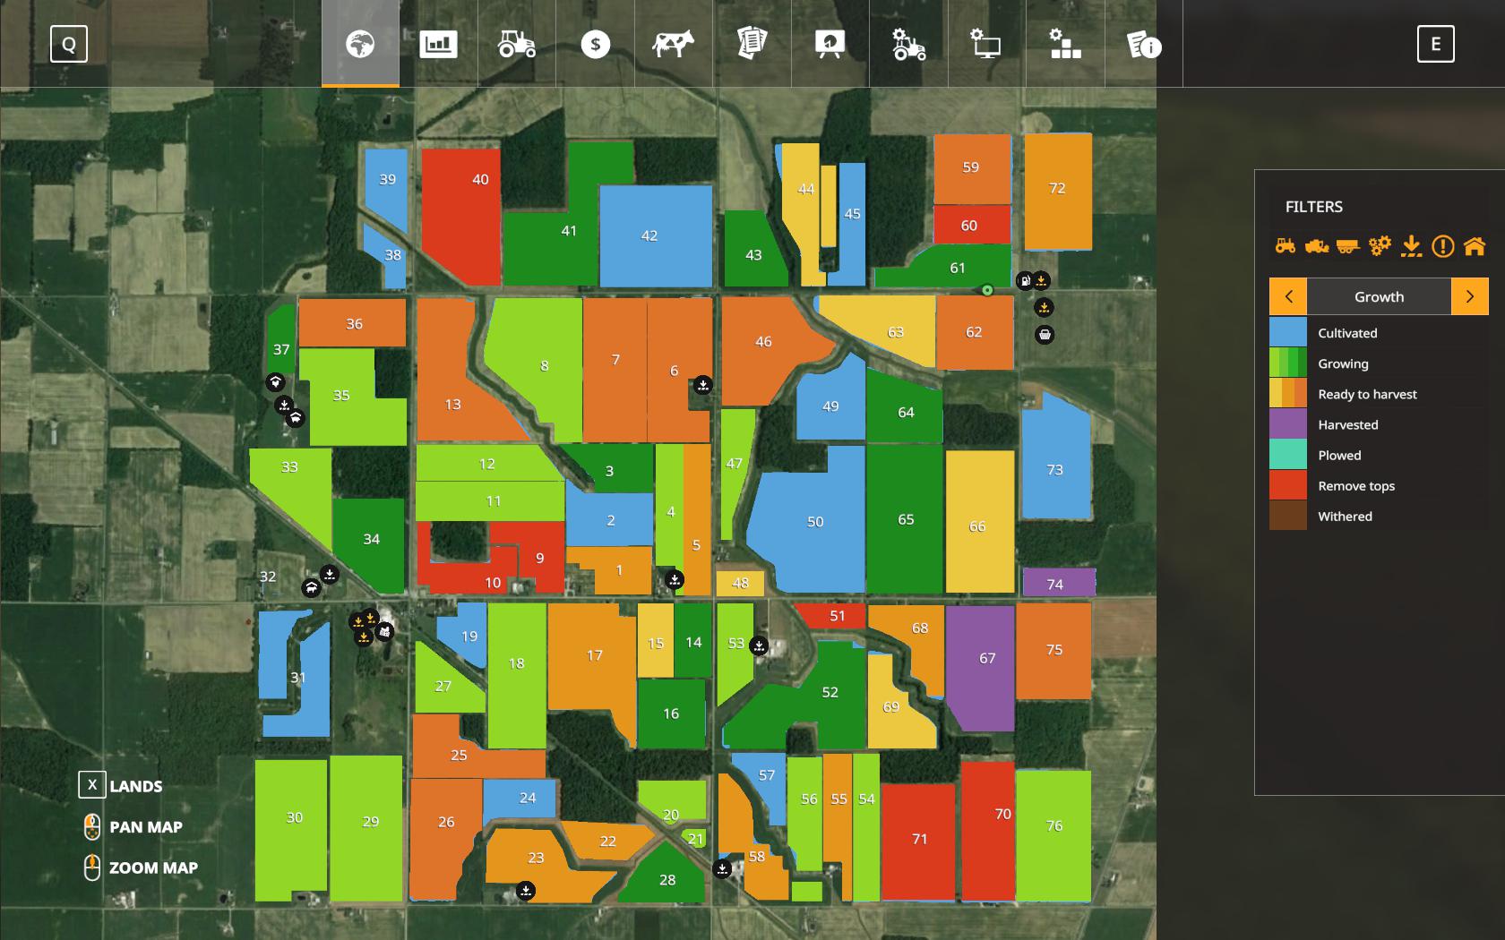Open the General settings monitor icon
Viewport: 1505px width, 940px height.
tap(986, 44)
